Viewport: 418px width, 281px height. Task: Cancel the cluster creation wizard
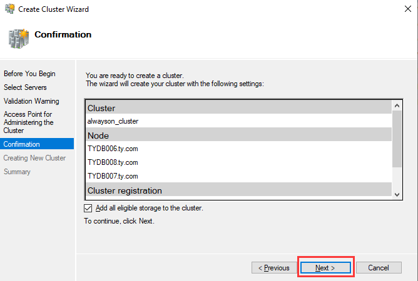point(379,268)
